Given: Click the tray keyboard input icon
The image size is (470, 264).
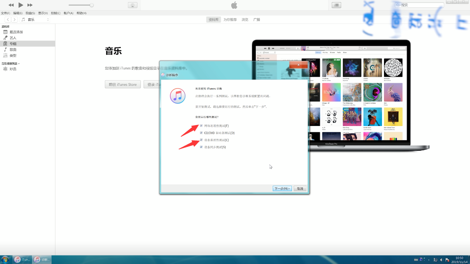Looking at the screenshot, I should pyautogui.click(x=416, y=260).
